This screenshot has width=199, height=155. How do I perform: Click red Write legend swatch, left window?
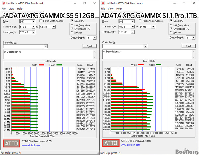(x=41, y=65)
